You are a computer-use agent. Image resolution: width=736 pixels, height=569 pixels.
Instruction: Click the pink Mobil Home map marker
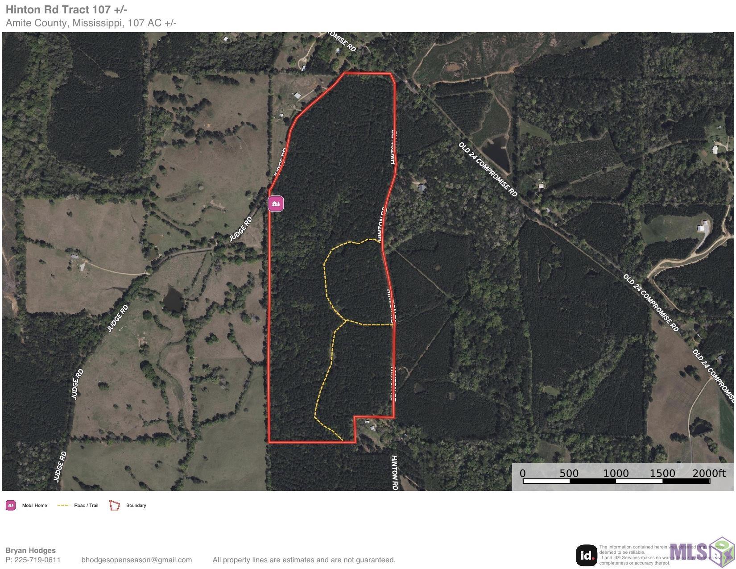(x=276, y=204)
